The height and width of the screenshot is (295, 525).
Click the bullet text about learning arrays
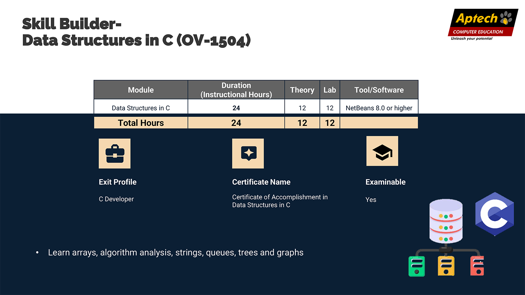(175, 252)
